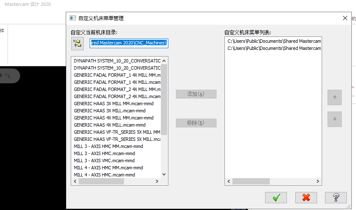This screenshot has width=356, height=210.
Task: Click menu list horizontal scrollbar thumb
Action: tap(251, 181)
